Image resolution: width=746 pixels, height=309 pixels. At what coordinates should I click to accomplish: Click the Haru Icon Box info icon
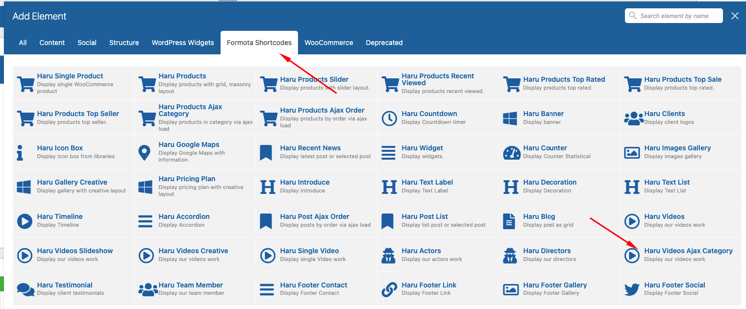pyautogui.click(x=20, y=152)
